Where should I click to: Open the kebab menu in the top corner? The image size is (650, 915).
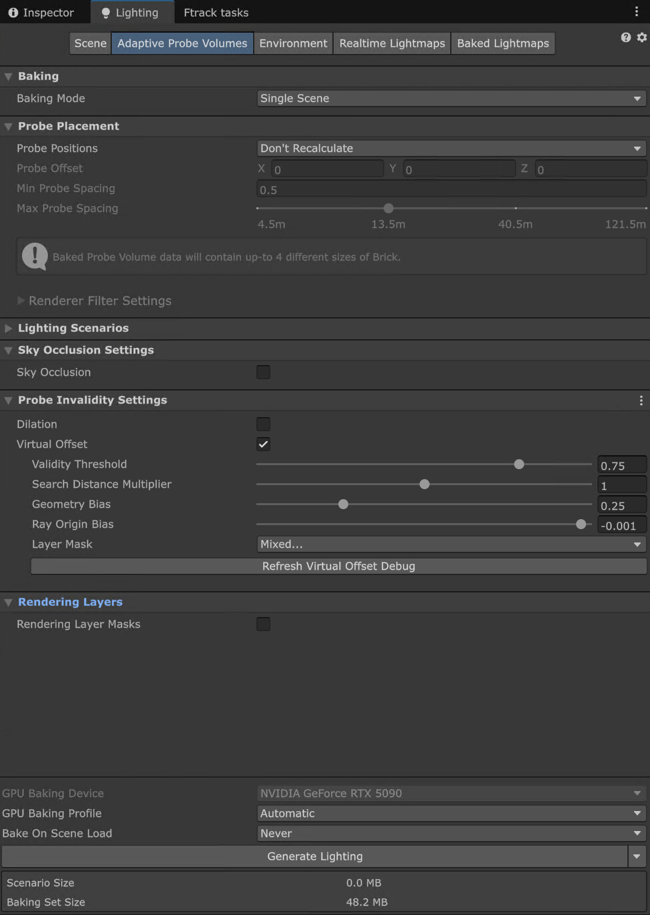click(x=637, y=12)
